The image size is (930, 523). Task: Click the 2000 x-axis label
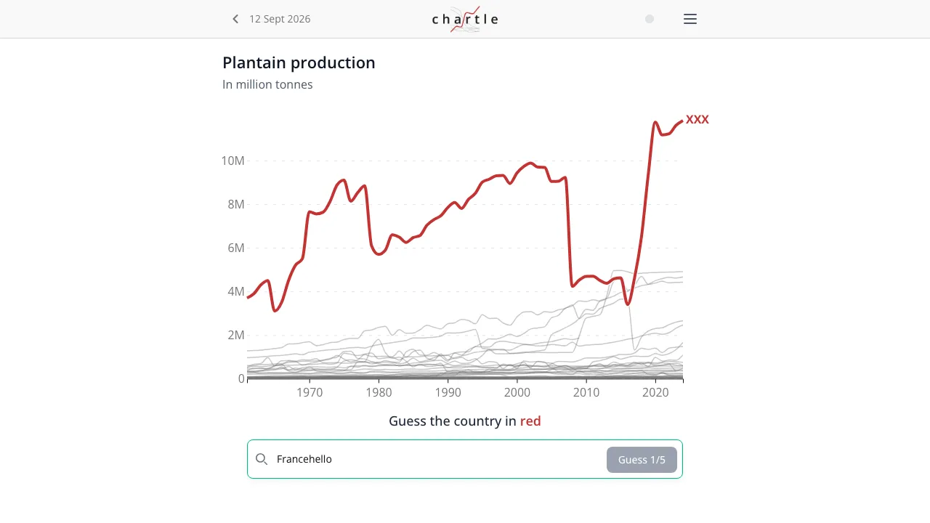517,393
